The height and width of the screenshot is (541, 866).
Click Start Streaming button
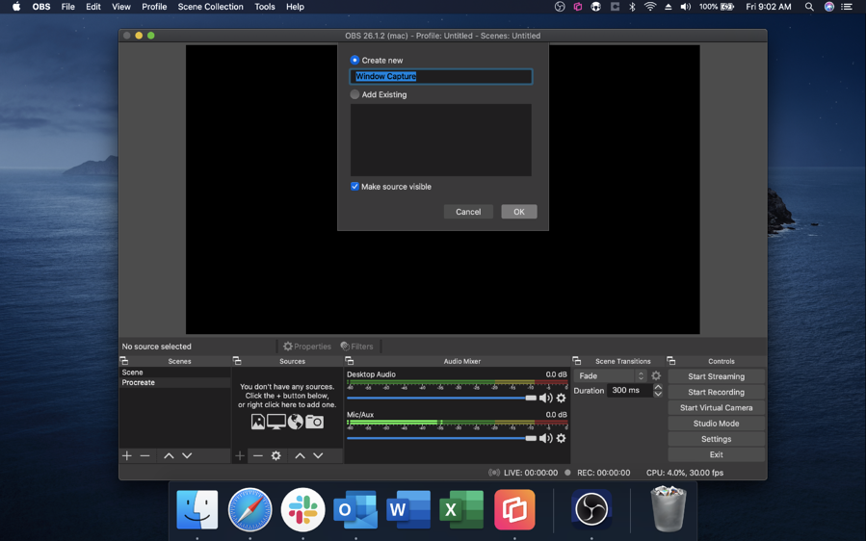point(717,376)
